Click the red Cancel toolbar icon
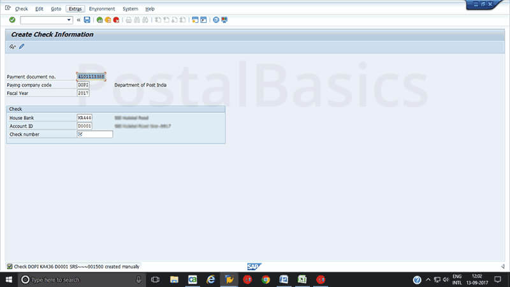The height and width of the screenshot is (287, 510). [116, 20]
